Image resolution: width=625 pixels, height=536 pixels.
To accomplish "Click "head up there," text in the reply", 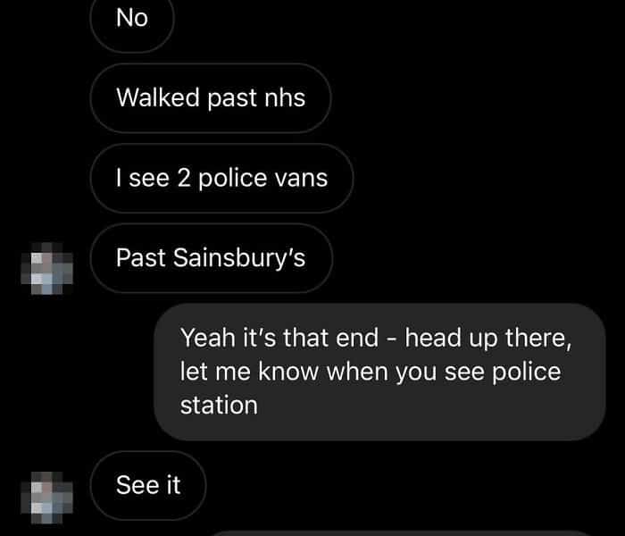I will [x=488, y=339].
